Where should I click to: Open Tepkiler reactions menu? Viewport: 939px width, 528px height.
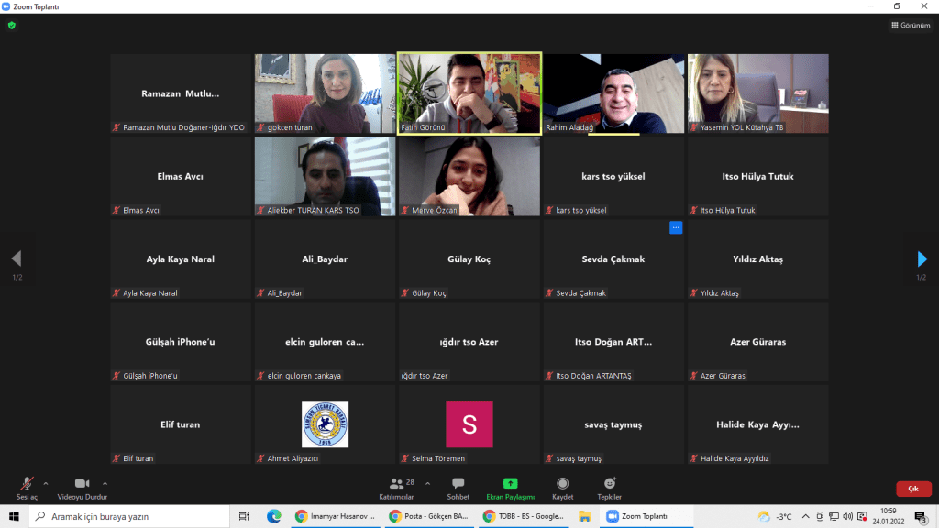pos(610,484)
